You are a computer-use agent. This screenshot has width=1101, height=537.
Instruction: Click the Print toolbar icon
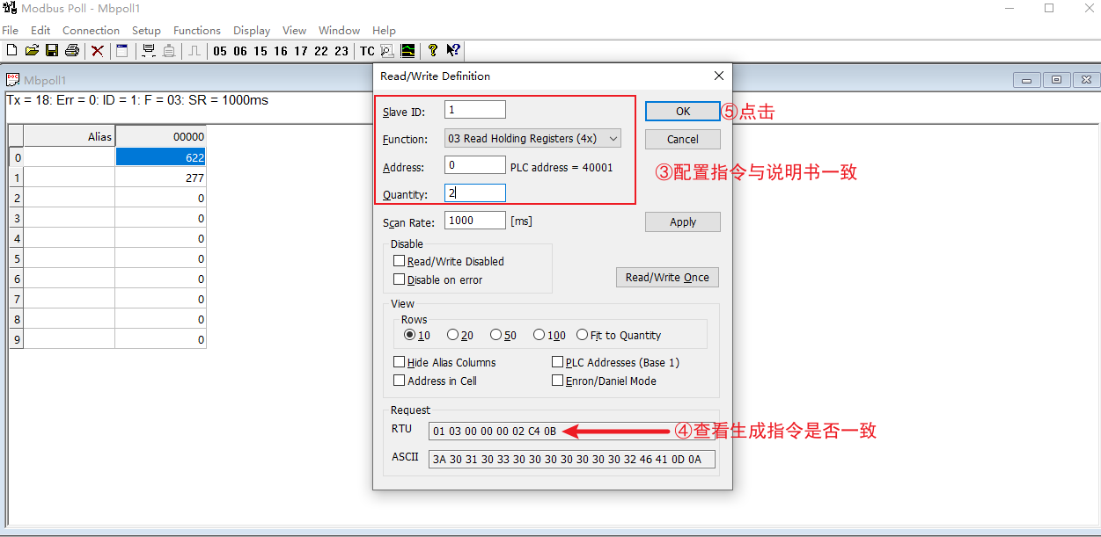pos(72,51)
